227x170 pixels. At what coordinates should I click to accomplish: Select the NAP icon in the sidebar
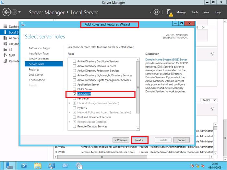point(6,55)
